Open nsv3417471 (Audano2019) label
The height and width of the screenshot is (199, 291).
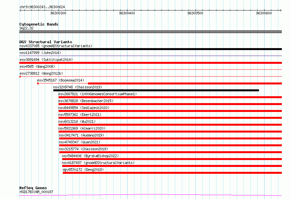pos(81,135)
